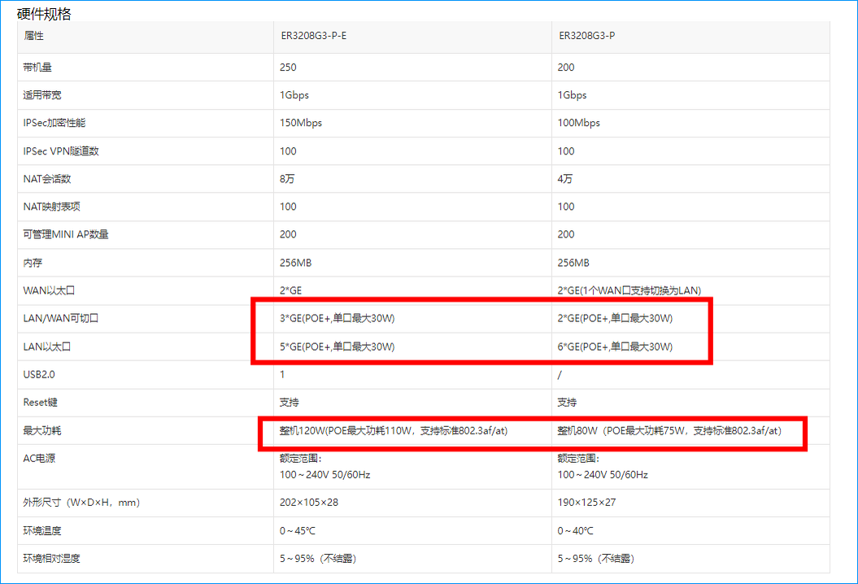Viewport: 858px width, 584px height.
Task: Click the 250 value in 带机量 row
Action: (x=288, y=68)
